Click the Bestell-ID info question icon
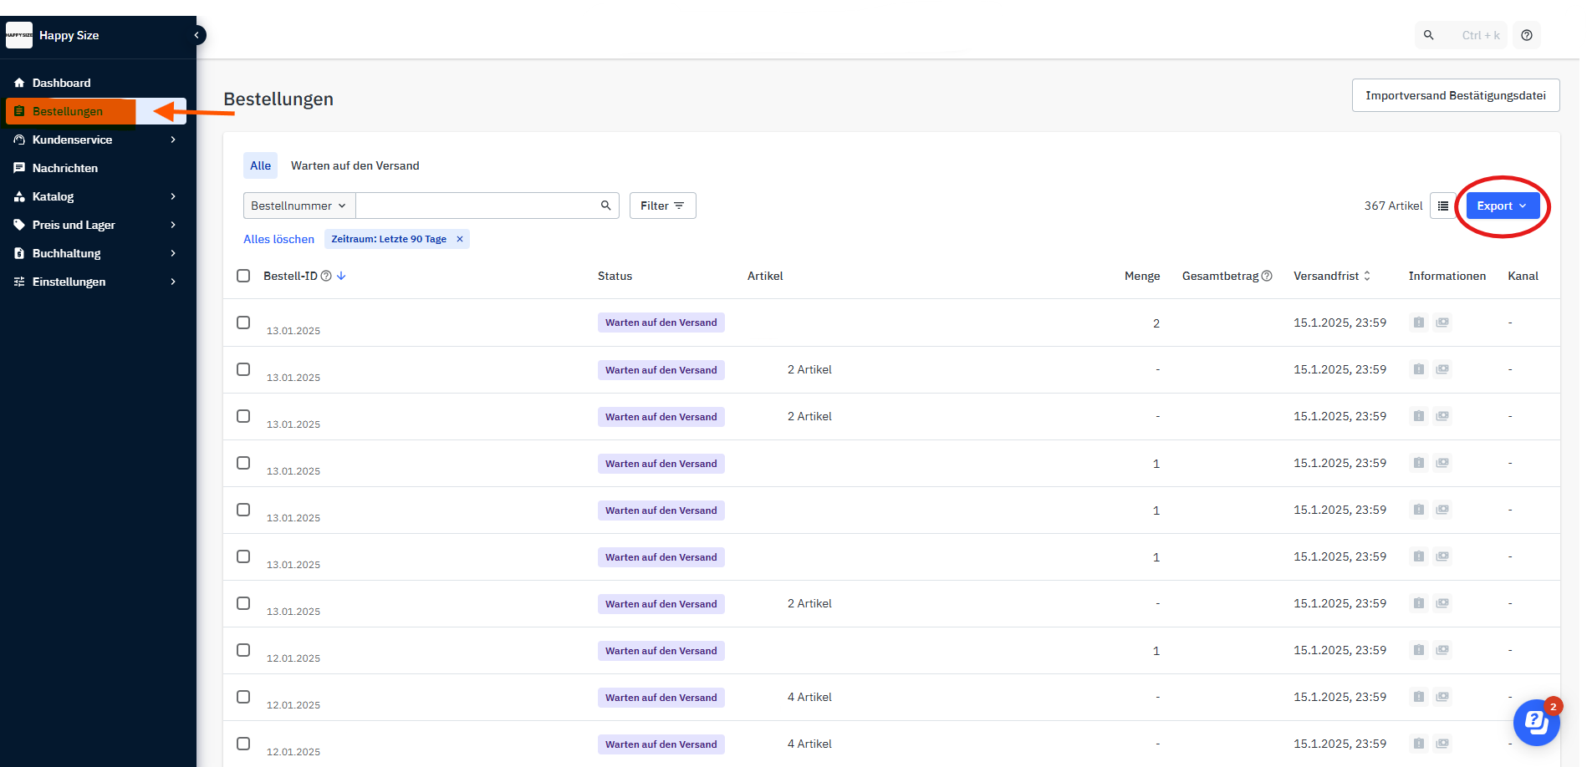This screenshot has width=1587, height=767. pyautogui.click(x=327, y=277)
